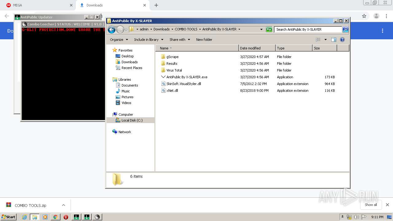Open Downloads in navigation pane
Screen dimensions: 393x221
pos(126,62)
